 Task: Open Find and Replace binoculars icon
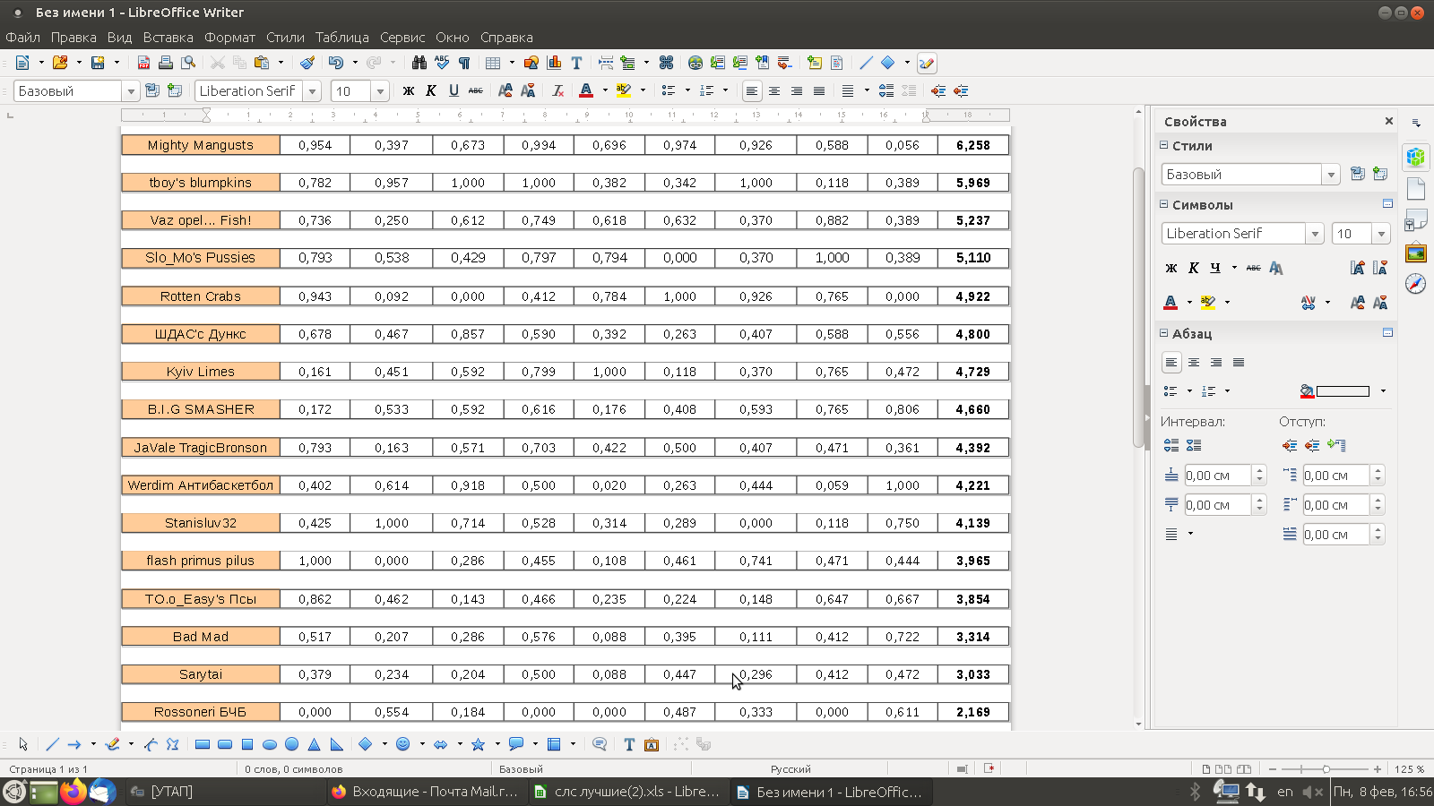[419, 63]
